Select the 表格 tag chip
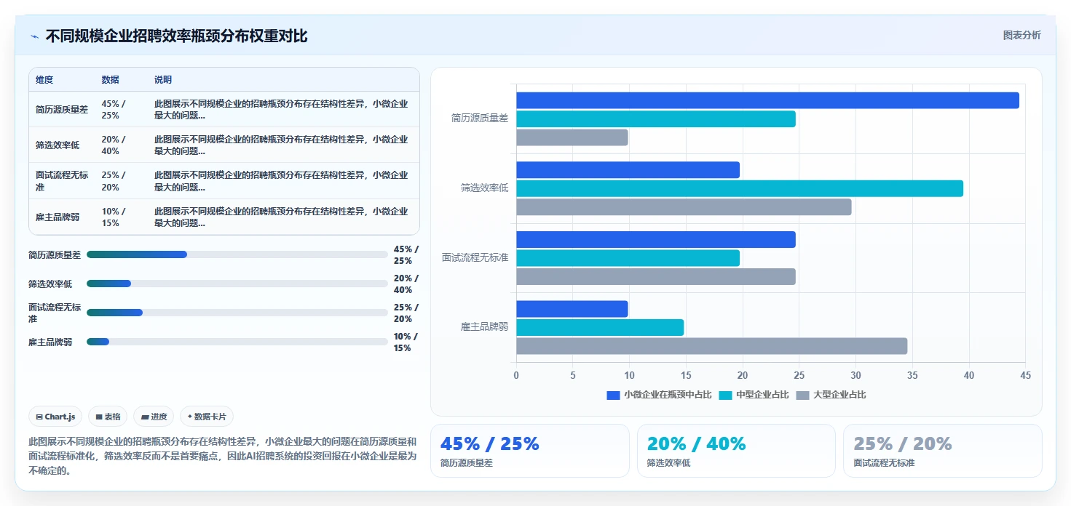 108,417
